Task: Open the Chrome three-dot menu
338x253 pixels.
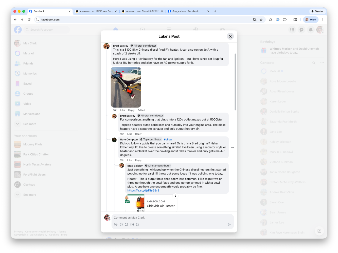Action: 323,19
